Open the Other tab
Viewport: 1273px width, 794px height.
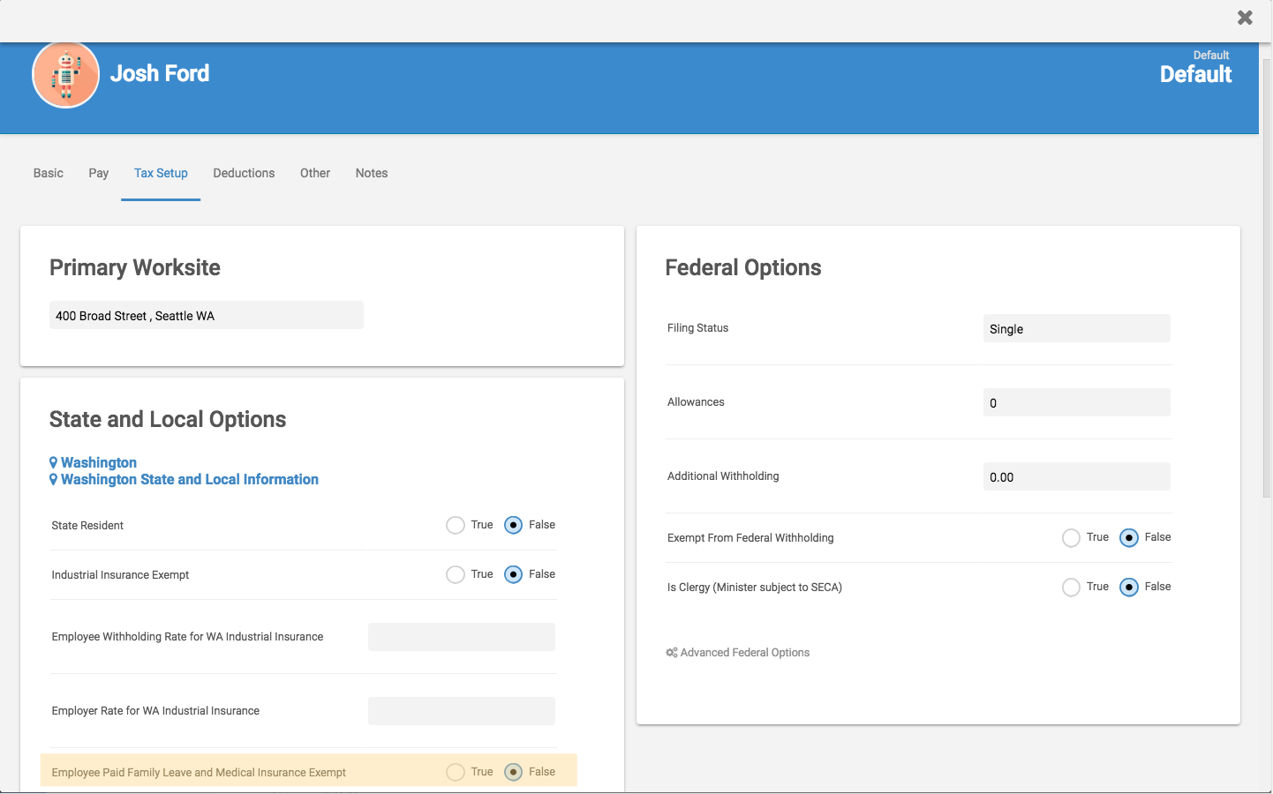(x=315, y=173)
